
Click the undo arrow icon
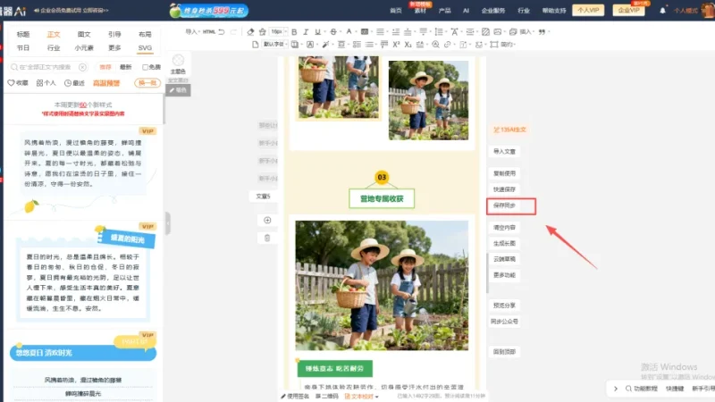[x=222, y=32]
